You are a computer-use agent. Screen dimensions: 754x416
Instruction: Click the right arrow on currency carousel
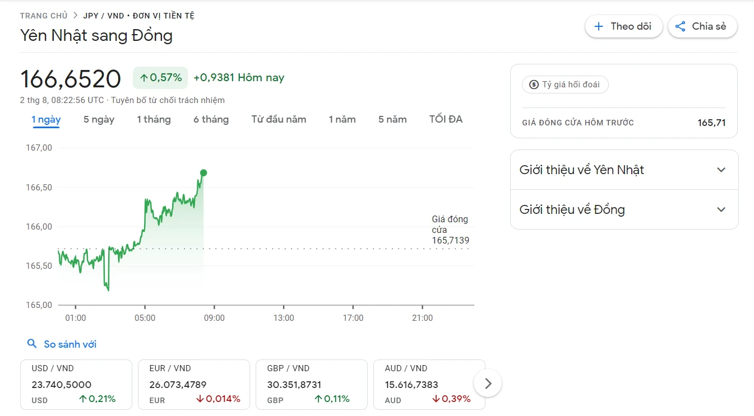point(488,384)
